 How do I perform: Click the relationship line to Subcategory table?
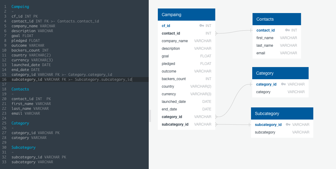pos(234,124)
